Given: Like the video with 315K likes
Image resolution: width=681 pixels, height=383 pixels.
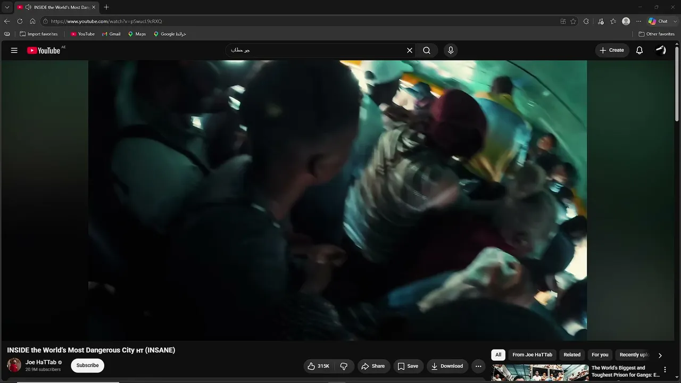Looking at the screenshot, I should (x=318, y=366).
